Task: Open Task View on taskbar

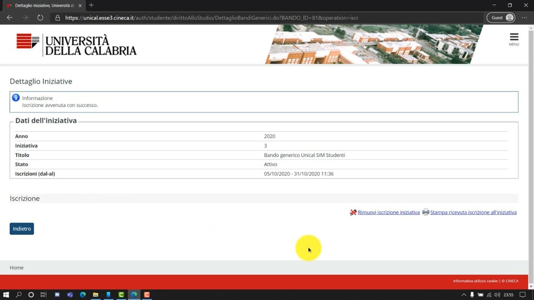Action: pos(44,295)
